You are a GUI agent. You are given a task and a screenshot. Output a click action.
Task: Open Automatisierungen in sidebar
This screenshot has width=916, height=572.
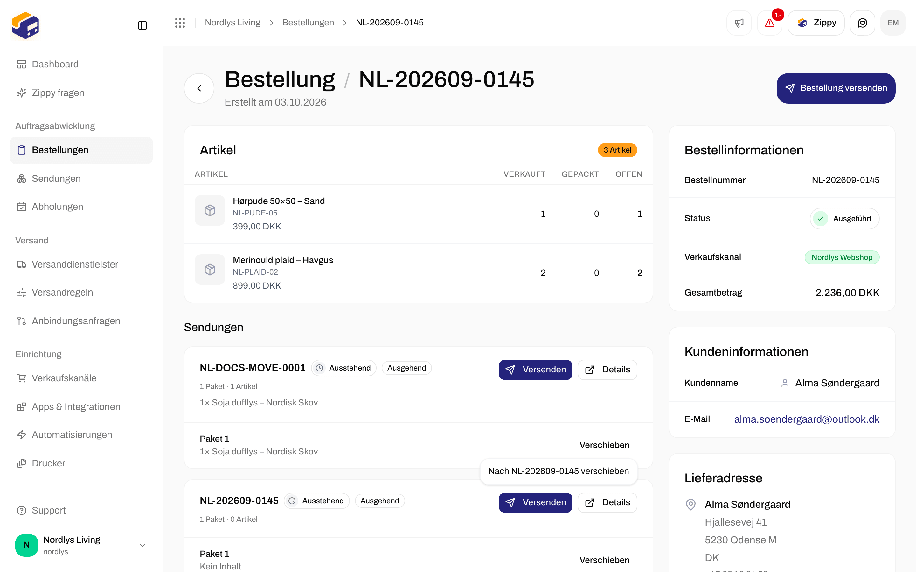coord(81,435)
